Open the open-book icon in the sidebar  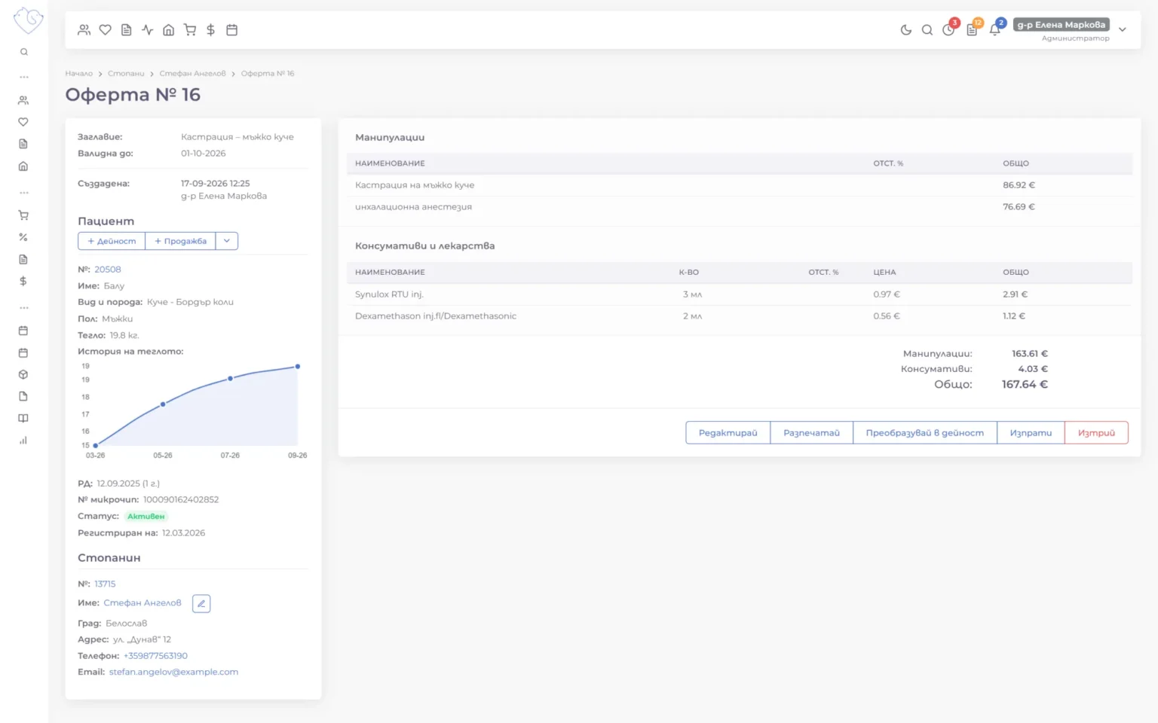click(x=23, y=418)
